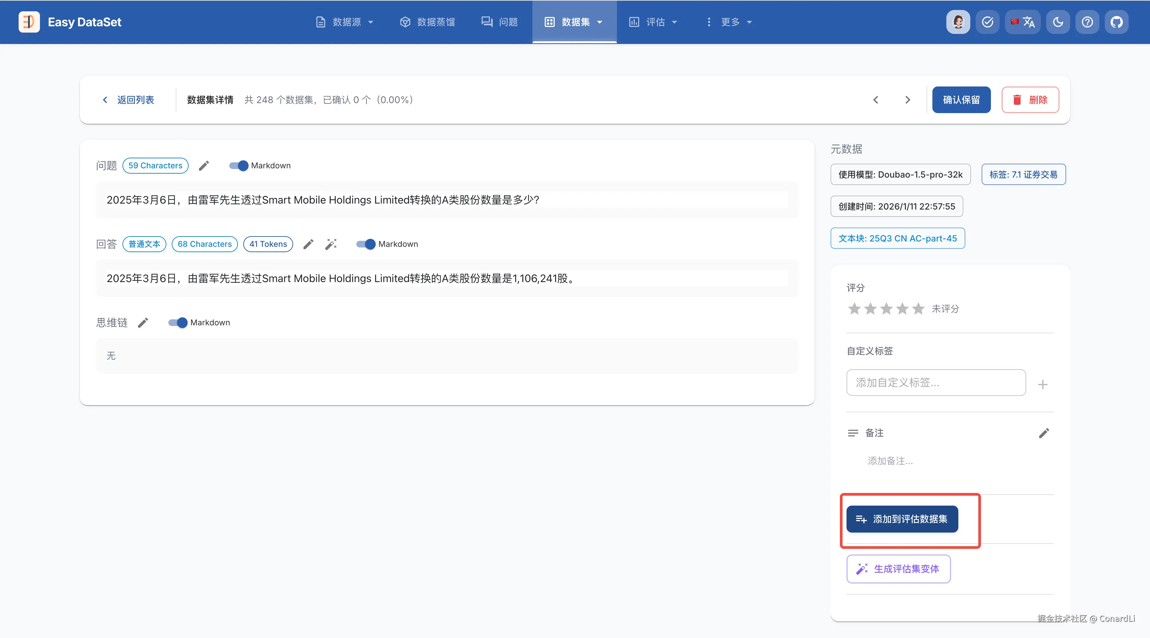Edit the 思维链 chain-of-thought pencil icon
Image resolution: width=1150 pixels, height=638 pixels.
click(x=143, y=323)
